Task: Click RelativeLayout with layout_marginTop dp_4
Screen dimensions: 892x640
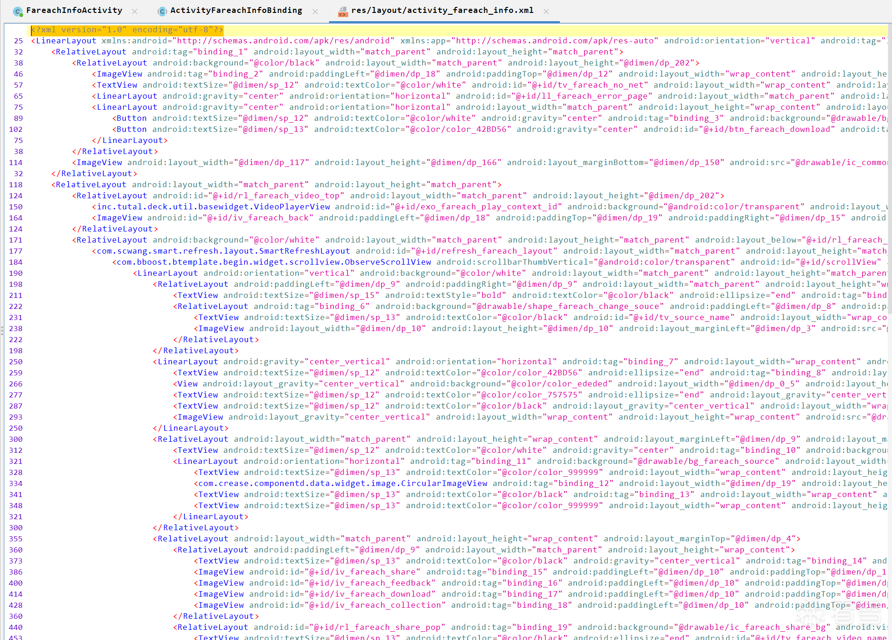Action: coord(476,539)
